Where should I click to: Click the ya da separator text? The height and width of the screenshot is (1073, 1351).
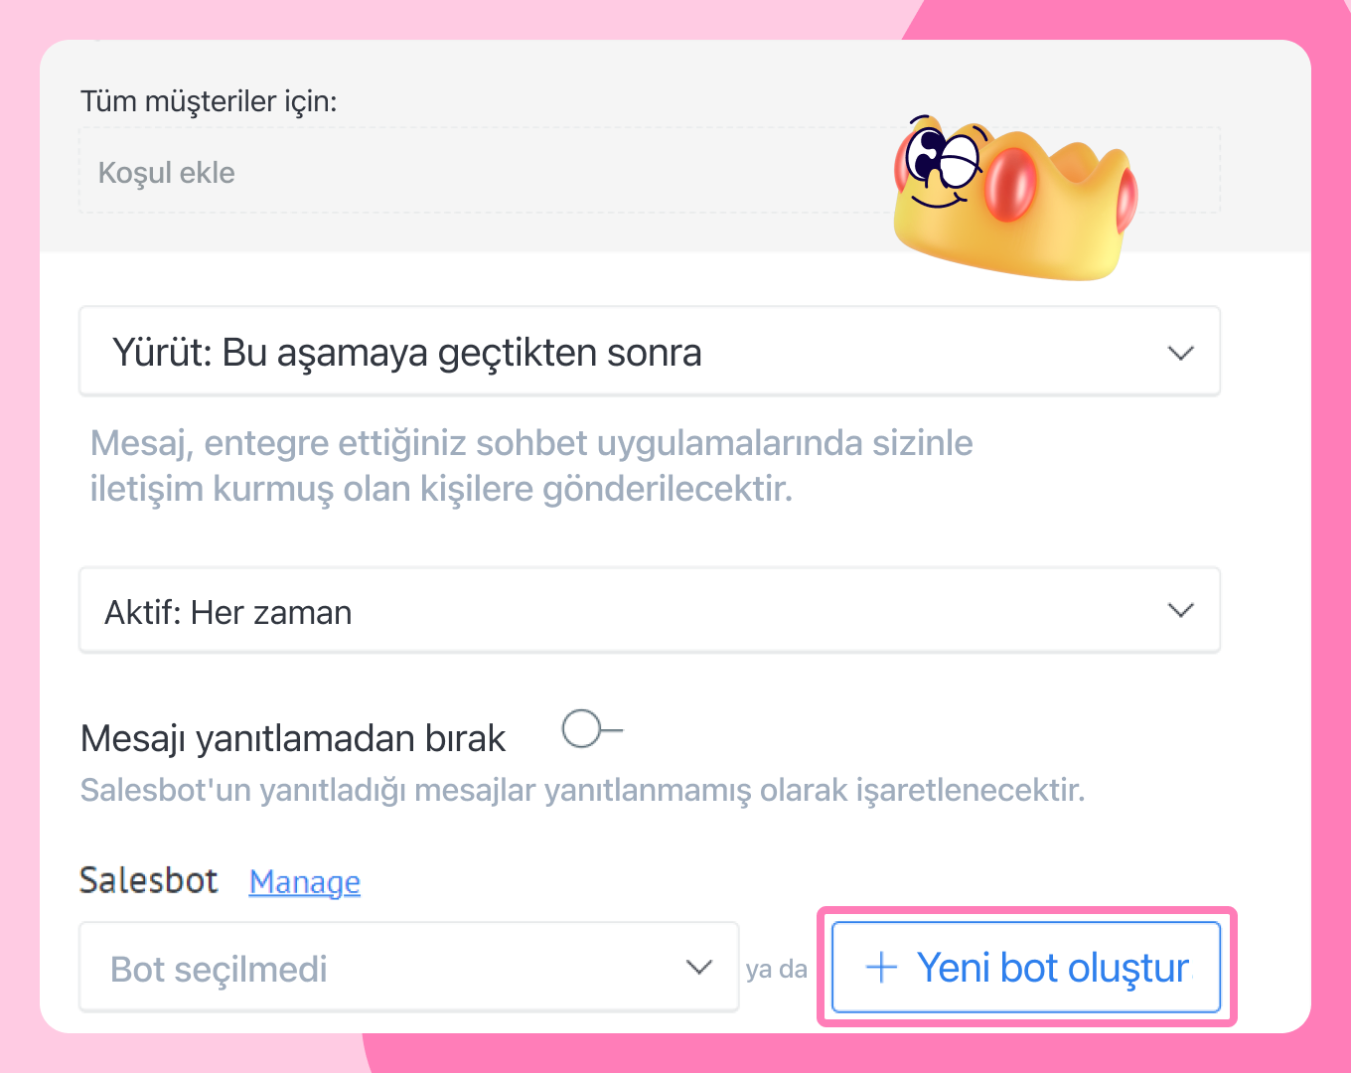777,969
